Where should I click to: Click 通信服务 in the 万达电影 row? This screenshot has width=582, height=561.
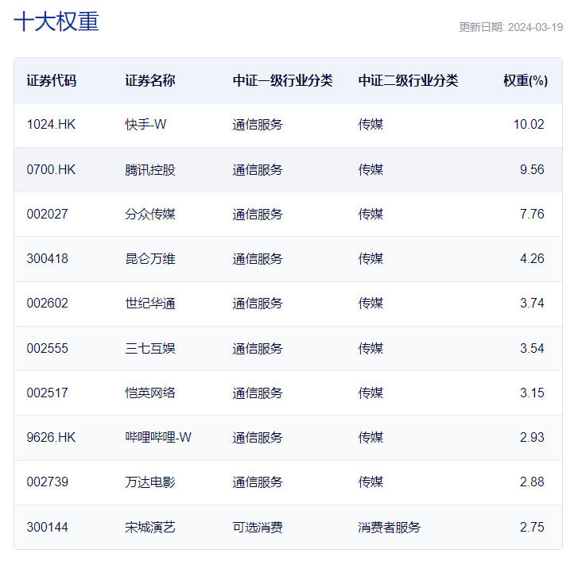coord(258,482)
